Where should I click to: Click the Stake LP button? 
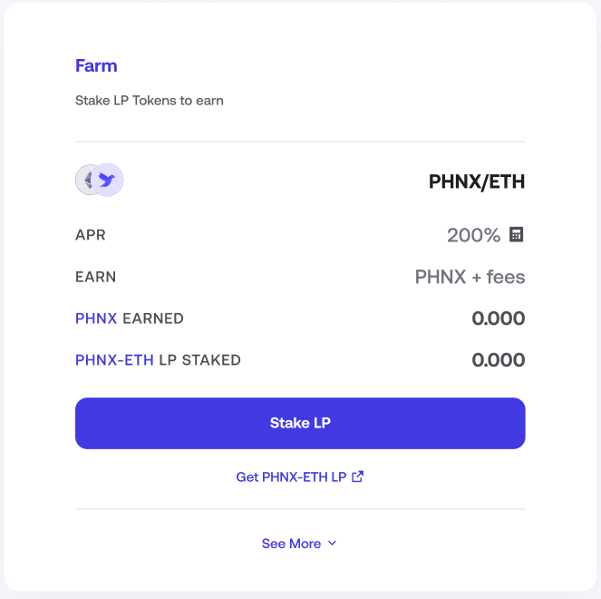coord(300,423)
